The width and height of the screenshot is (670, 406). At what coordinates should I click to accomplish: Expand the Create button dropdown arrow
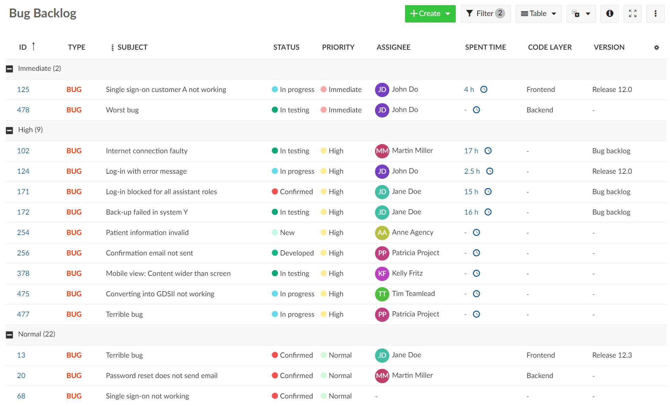point(448,14)
